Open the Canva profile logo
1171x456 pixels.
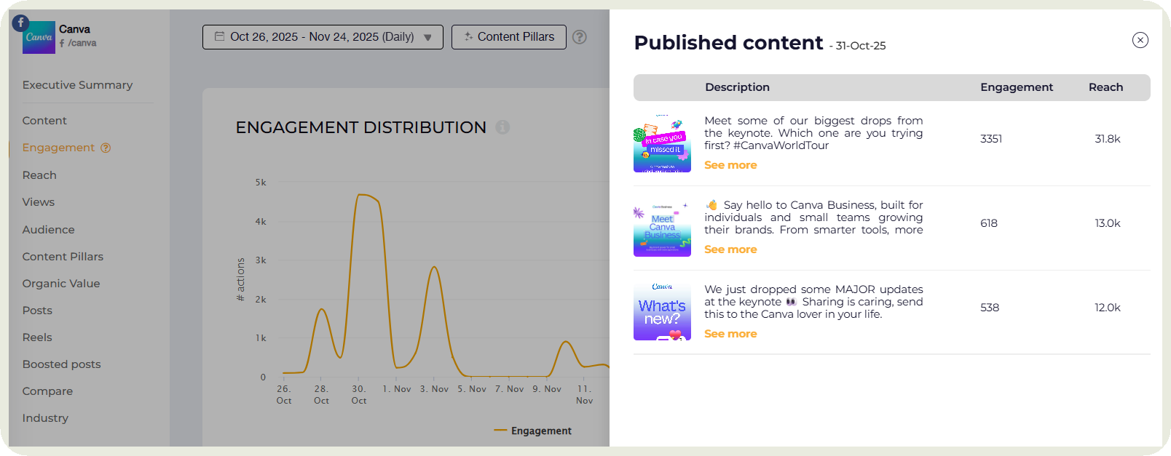39,38
